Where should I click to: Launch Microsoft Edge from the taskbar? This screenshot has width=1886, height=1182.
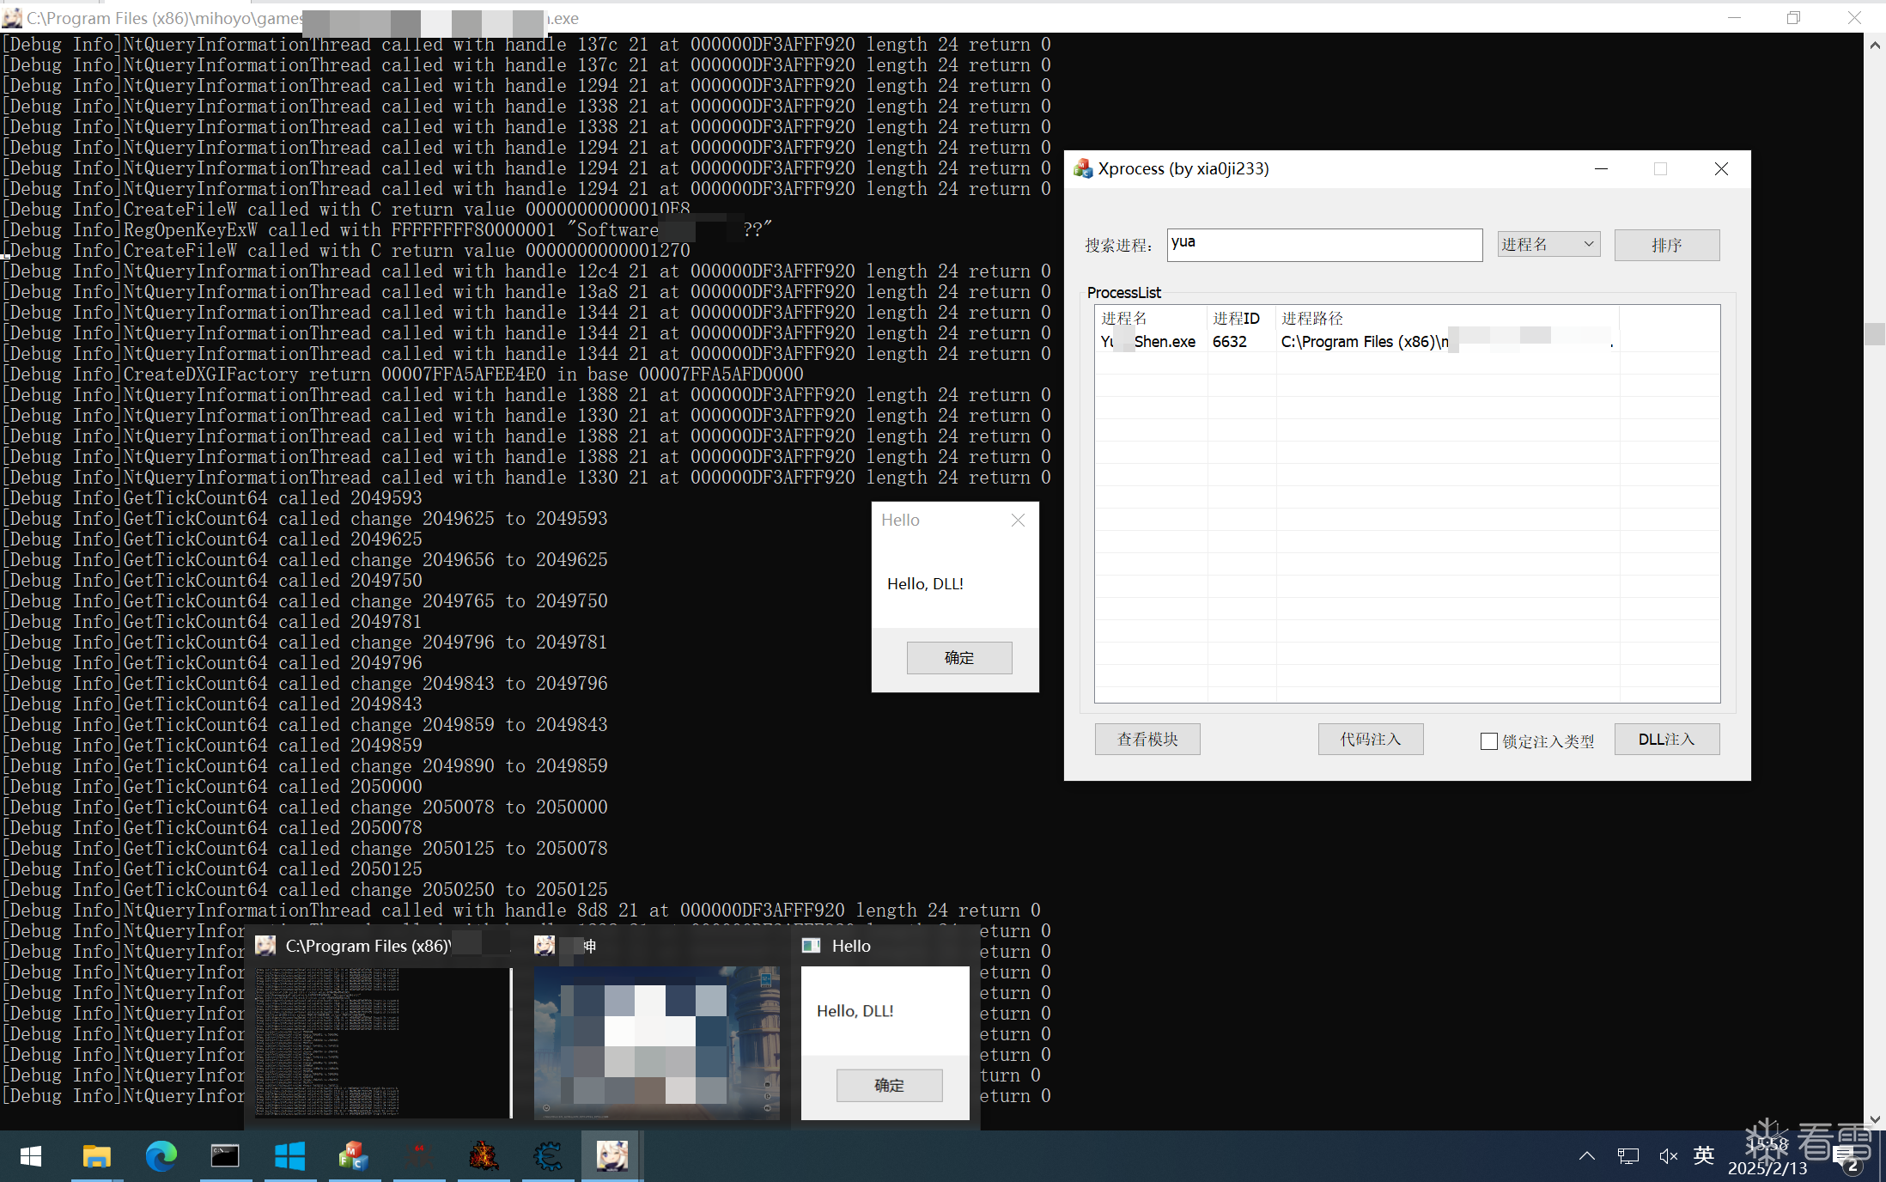[161, 1156]
